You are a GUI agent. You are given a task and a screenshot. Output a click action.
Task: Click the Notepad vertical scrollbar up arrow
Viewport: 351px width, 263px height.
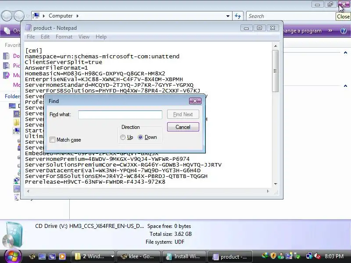coord(276,46)
